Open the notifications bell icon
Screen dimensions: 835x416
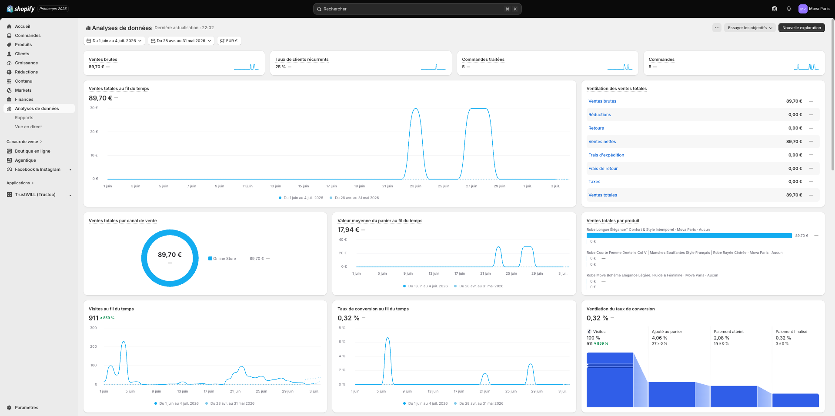point(788,9)
